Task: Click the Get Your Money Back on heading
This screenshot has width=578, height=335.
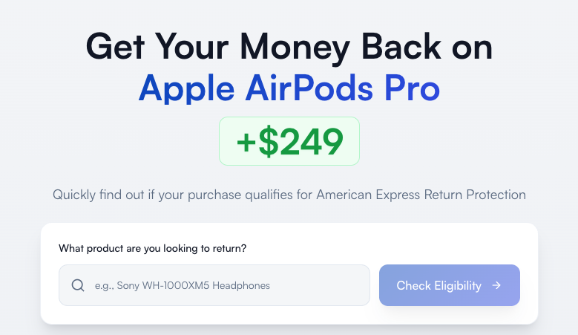Action: 289,47
